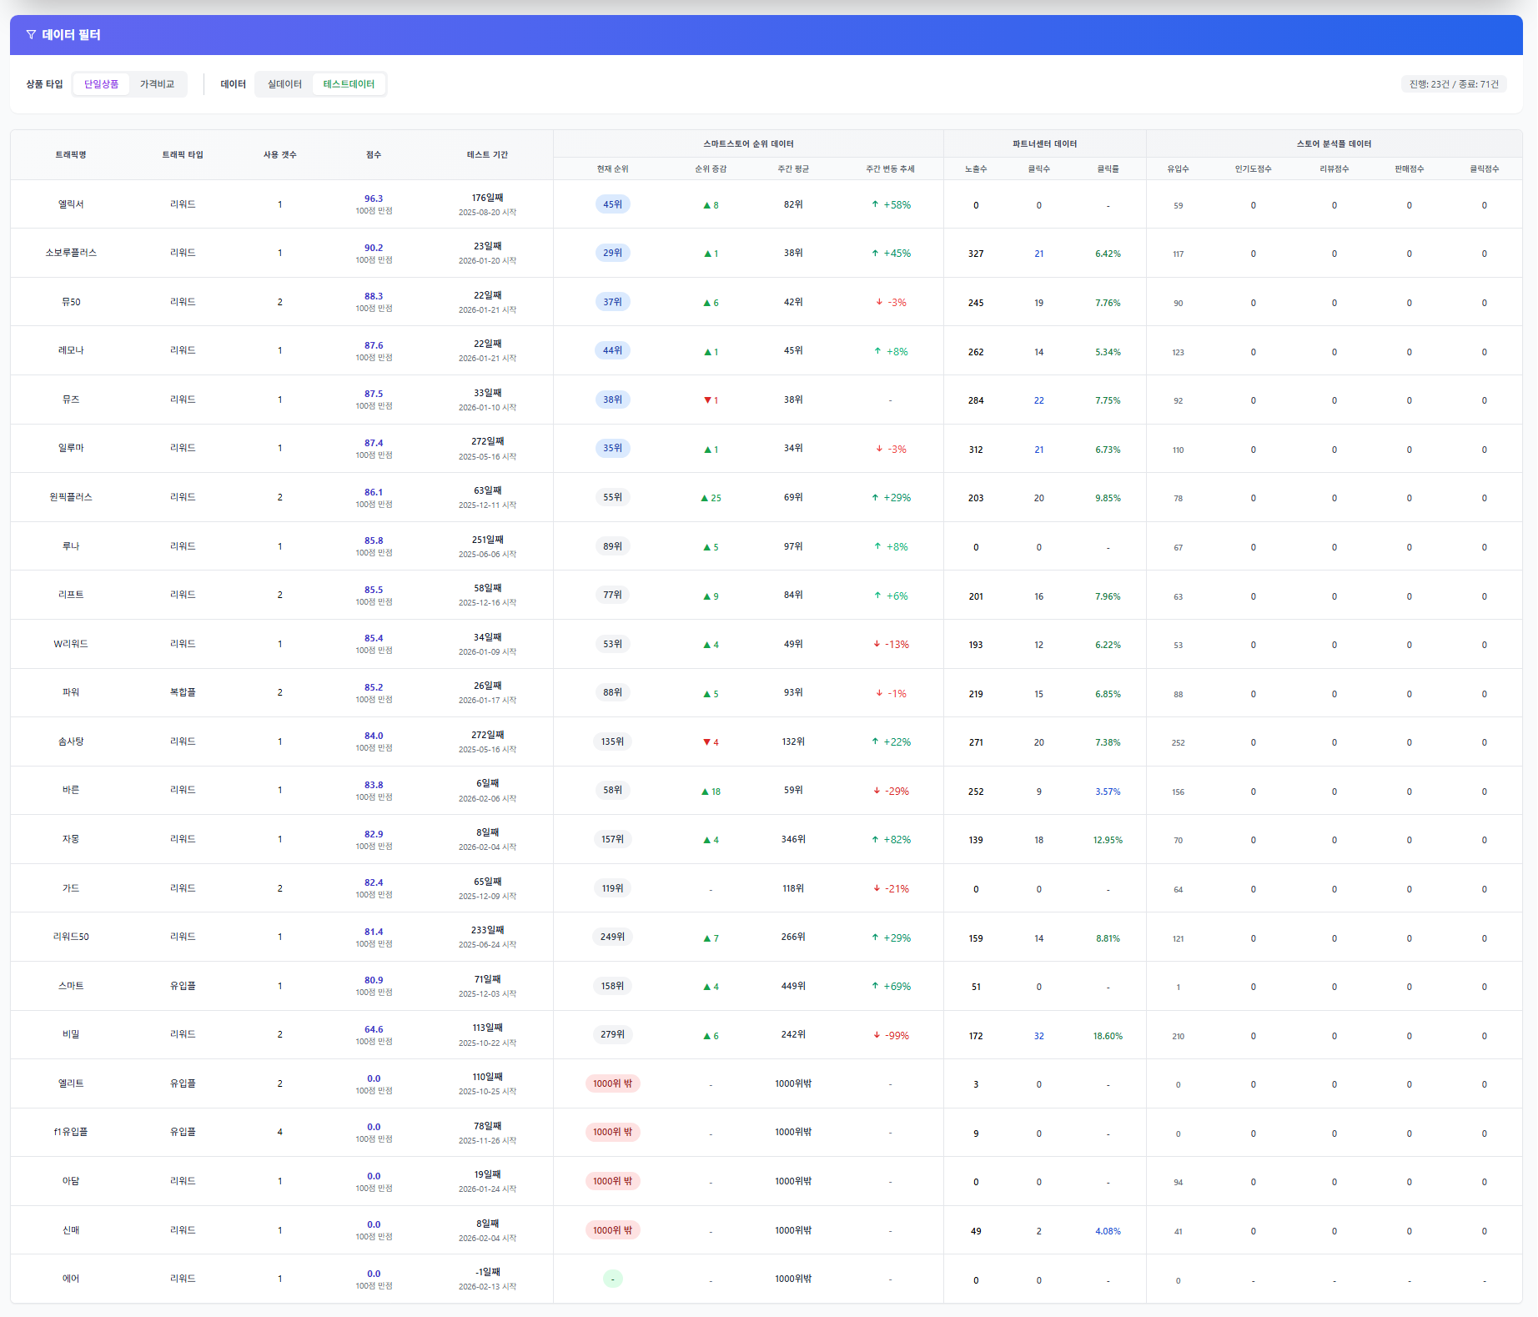Click the score value 64.6
Screen dimensions: 1538x1317
tap(374, 1029)
